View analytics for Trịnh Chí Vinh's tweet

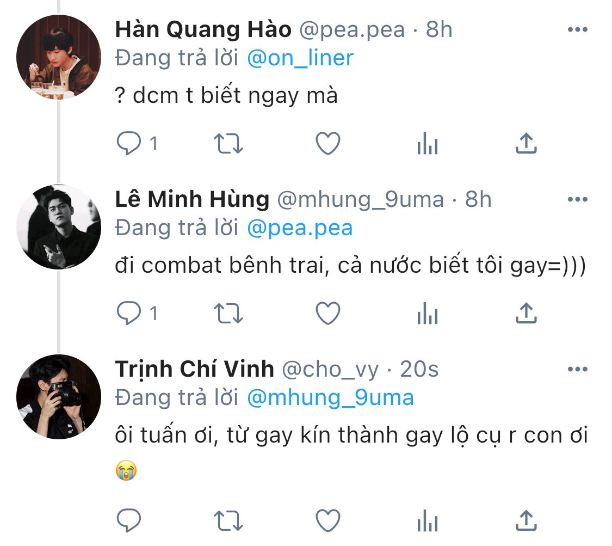tap(427, 522)
